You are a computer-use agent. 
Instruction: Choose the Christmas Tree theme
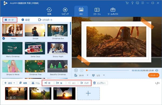click(x=35, y=66)
